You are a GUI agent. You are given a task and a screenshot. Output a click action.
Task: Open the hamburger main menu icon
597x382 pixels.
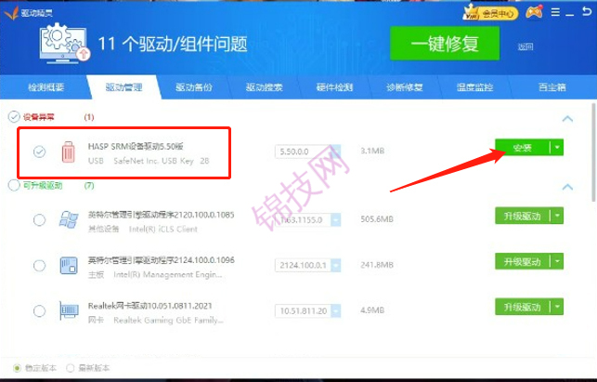click(555, 13)
